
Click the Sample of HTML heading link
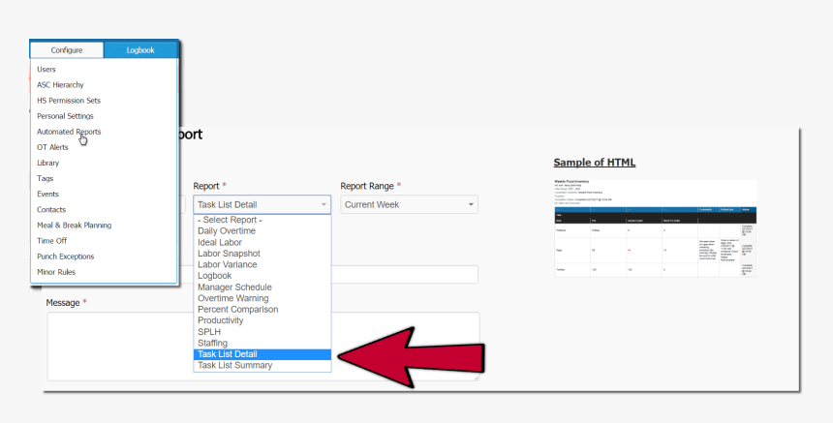(595, 163)
